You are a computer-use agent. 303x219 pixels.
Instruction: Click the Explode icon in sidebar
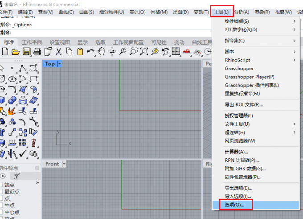(12, 111)
